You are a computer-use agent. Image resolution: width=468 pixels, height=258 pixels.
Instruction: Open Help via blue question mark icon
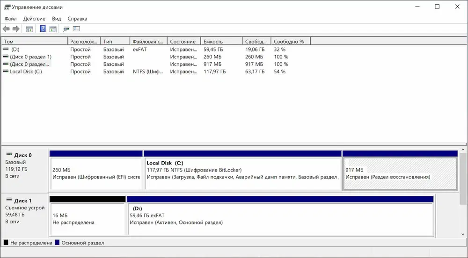click(x=43, y=29)
